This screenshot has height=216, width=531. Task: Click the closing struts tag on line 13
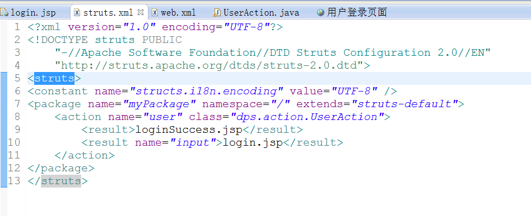tap(61, 181)
